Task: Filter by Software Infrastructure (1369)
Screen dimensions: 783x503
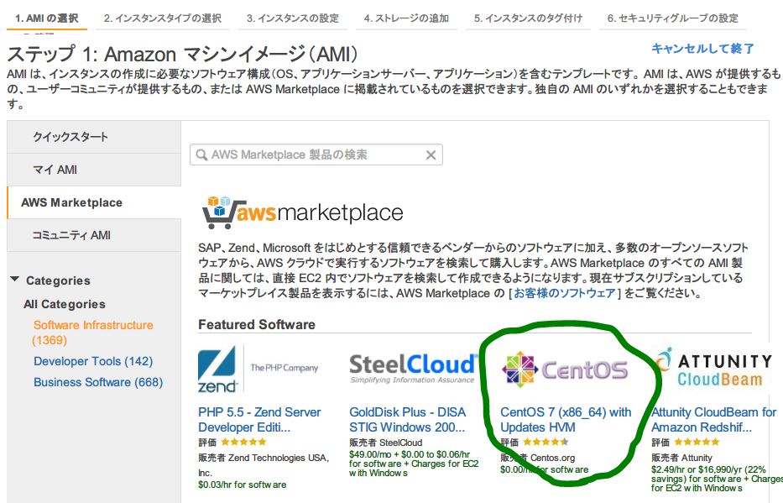Action: click(93, 333)
